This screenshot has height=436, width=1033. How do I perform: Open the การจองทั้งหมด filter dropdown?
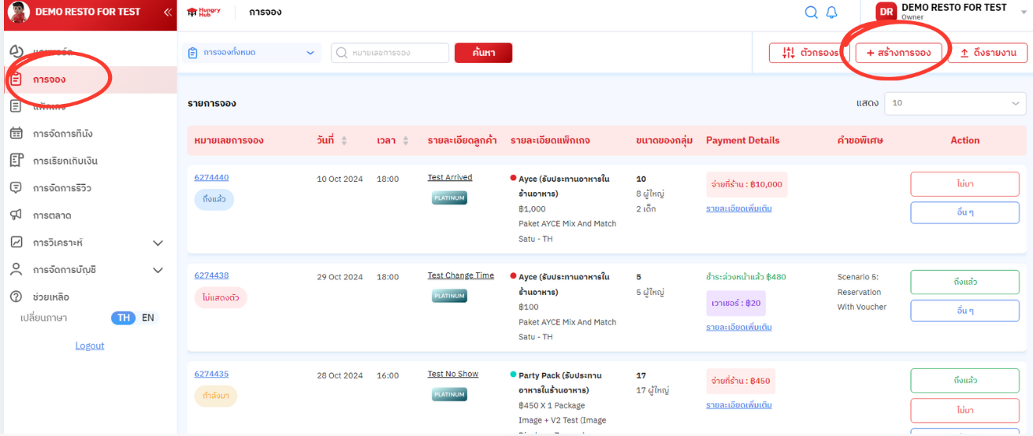[251, 53]
